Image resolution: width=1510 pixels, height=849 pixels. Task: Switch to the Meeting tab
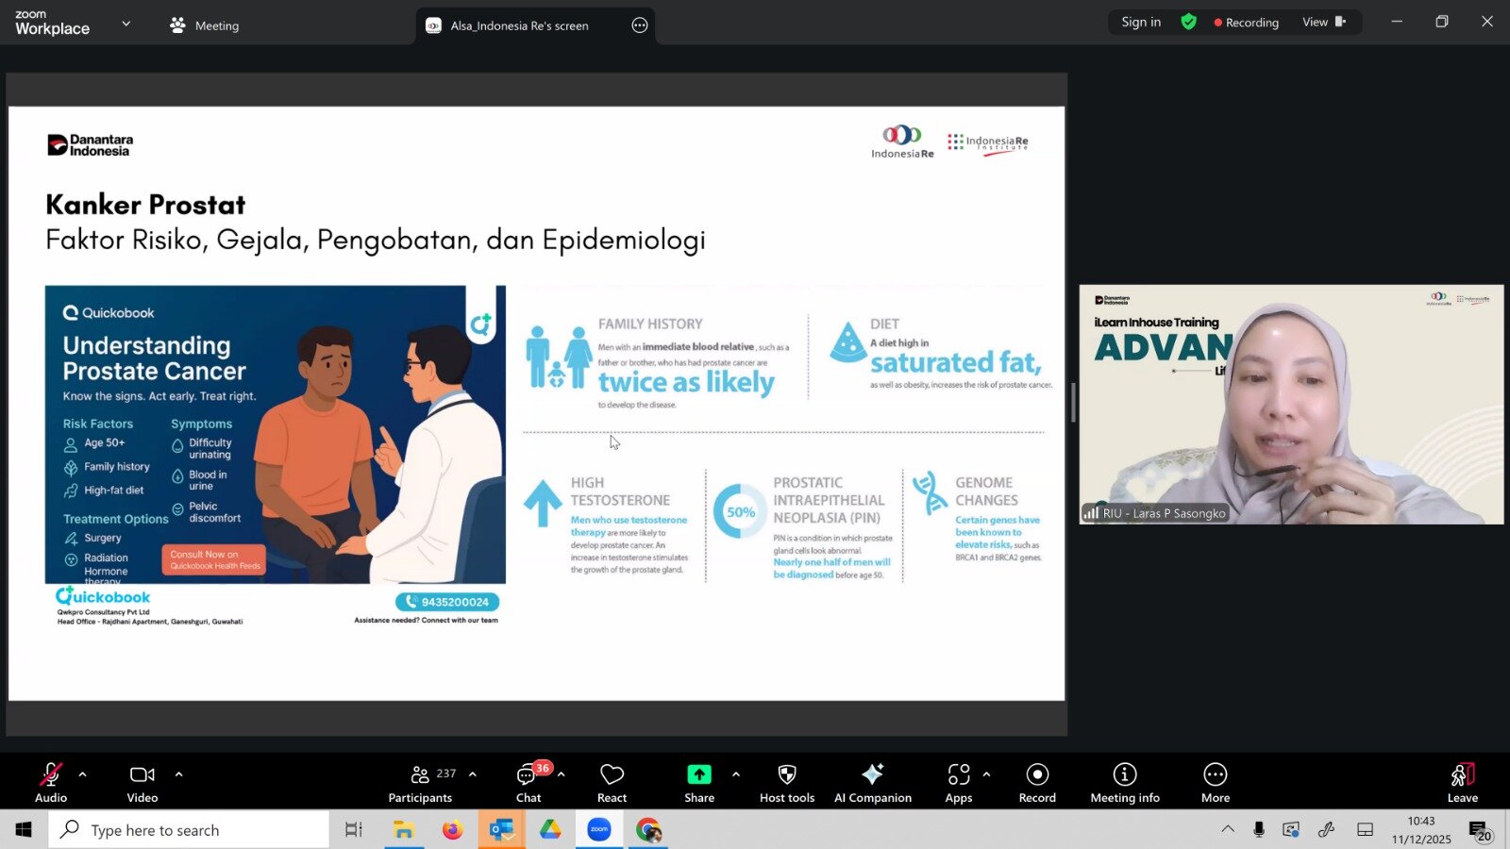205,25
